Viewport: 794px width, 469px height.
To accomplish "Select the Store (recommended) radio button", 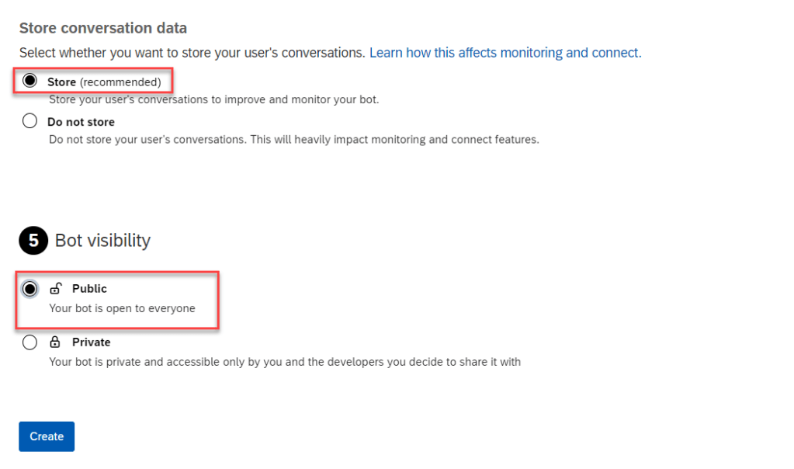I will 29,81.
